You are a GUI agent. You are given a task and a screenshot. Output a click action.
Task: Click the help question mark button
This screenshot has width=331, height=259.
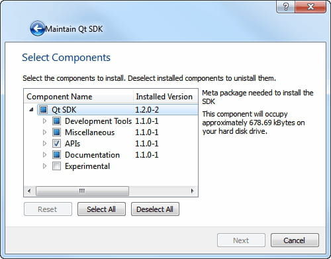click(x=285, y=7)
